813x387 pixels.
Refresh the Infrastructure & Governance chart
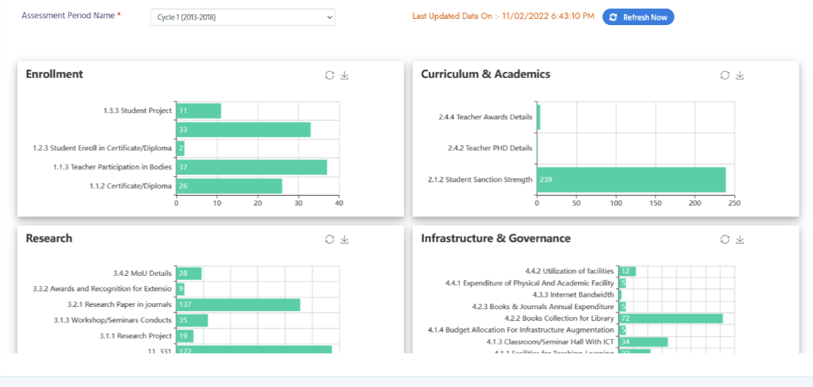tap(724, 239)
